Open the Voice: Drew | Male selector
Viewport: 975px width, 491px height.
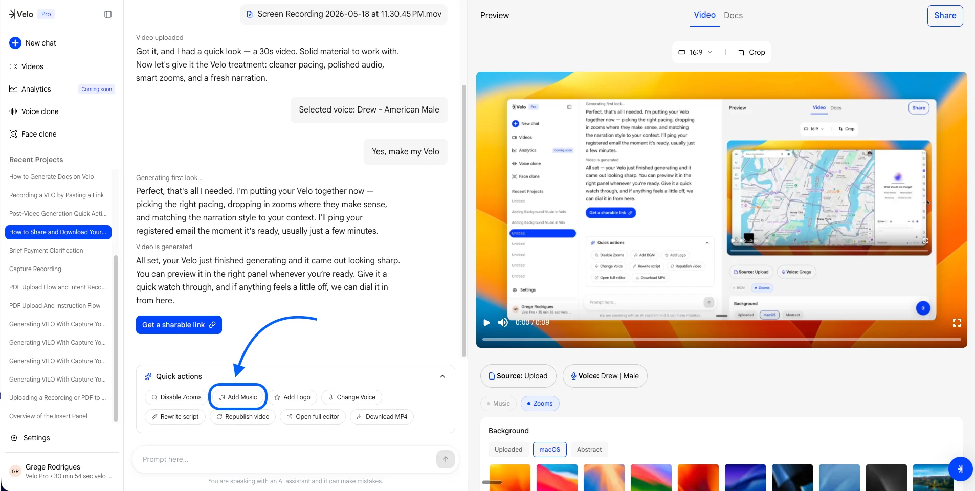coord(605,376)
